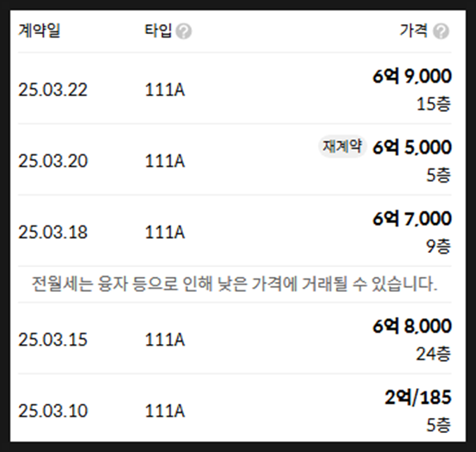This screenshot has height=452, width=476.
Task: Select the 6억 7,000 price entry
Action: (412, 218)
